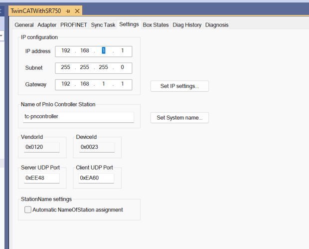
Task: Click the VendorId field 0x0120
Action: [42, 147]
